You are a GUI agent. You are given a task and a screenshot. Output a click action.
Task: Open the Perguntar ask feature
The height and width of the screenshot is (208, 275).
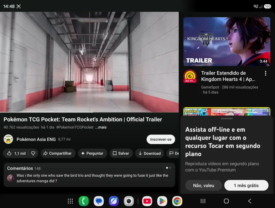92,153
